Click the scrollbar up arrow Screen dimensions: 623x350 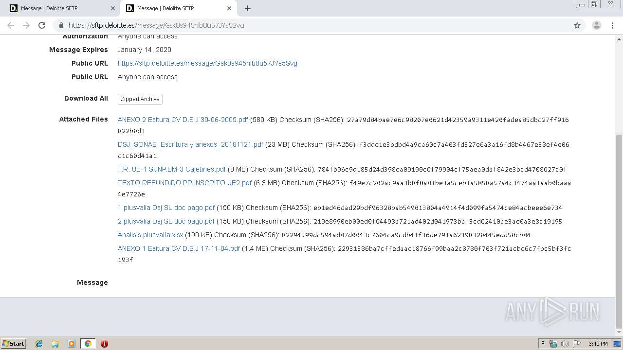[619, 39]
